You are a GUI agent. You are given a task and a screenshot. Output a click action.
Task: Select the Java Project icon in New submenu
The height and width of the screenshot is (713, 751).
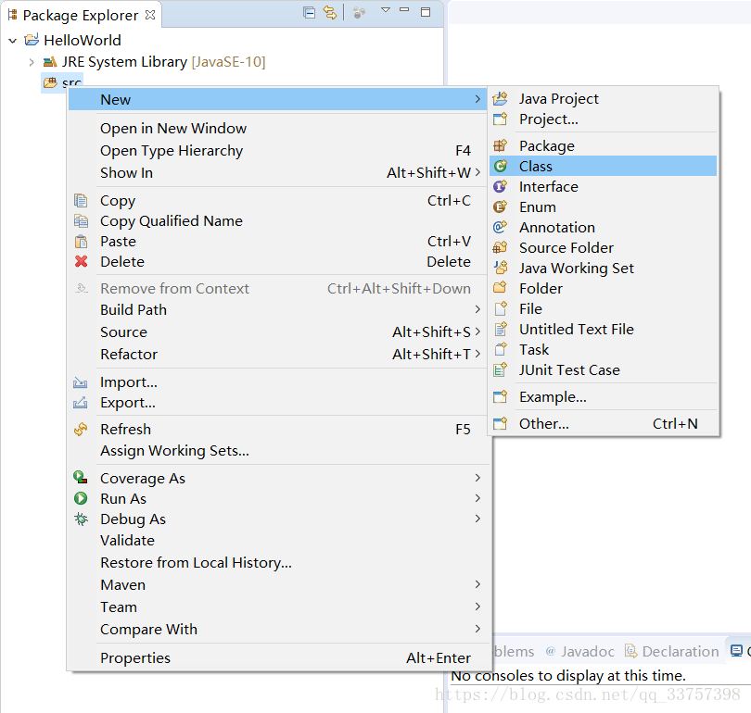501,98
